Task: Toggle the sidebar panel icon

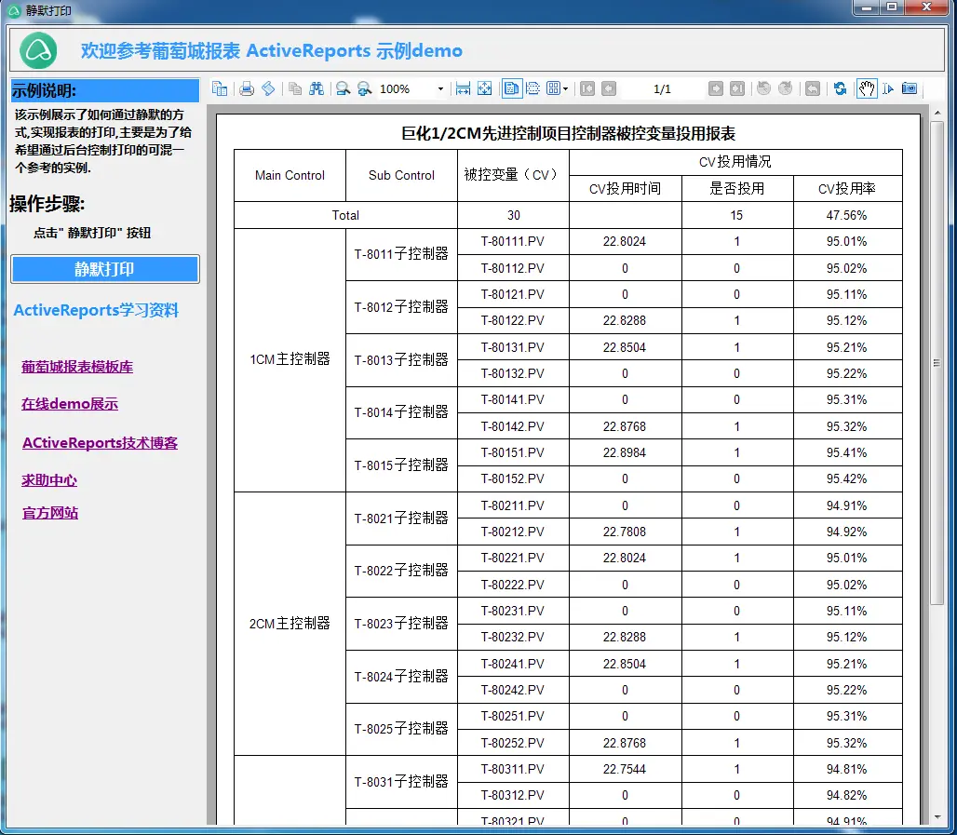Action: pyautogui.click(x=220, y=89)
